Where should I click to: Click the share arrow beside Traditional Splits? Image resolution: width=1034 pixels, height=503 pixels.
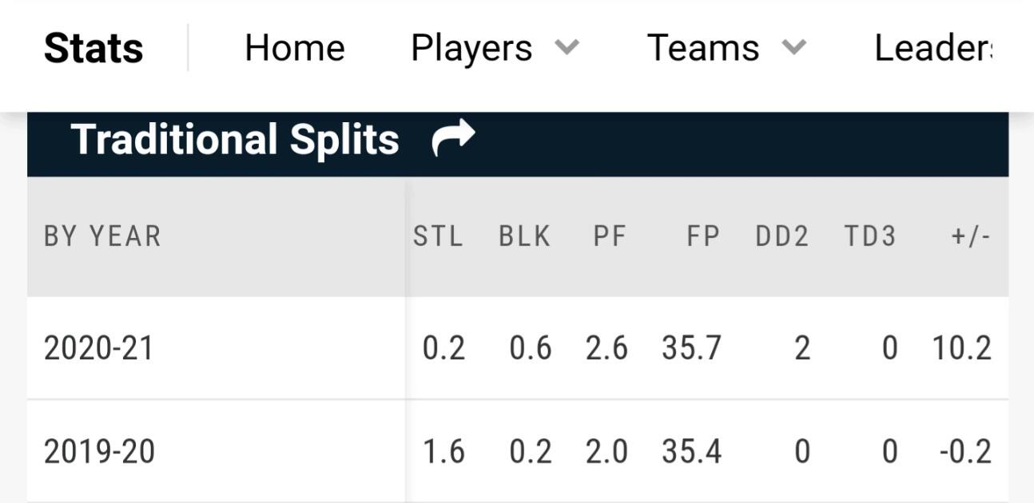point(453,138)
